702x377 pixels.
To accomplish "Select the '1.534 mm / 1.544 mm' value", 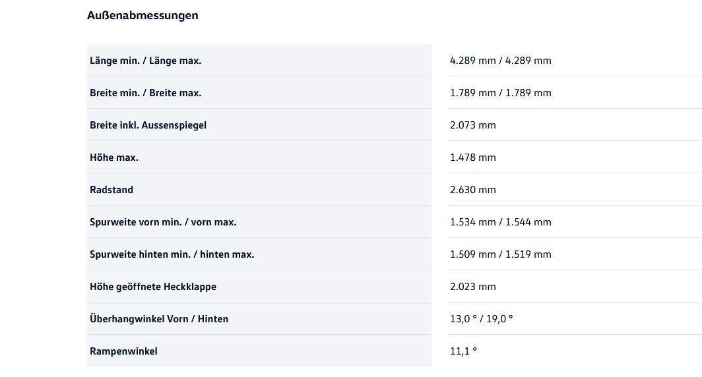I will pyautogui.click(x=500, y=222).
